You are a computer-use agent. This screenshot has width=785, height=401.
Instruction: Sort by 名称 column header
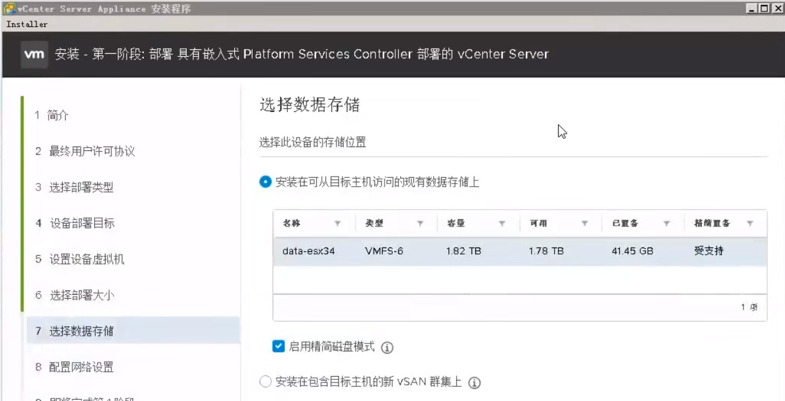pos(292,223)
